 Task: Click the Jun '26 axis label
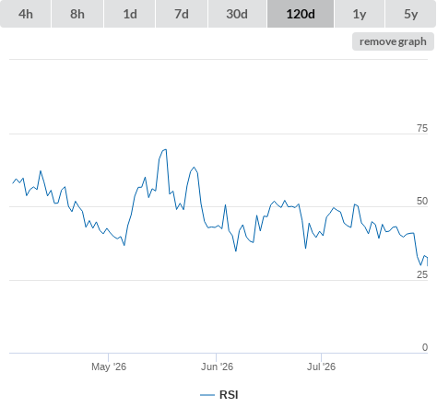coord(217,367)
